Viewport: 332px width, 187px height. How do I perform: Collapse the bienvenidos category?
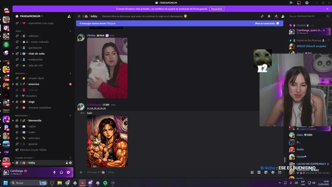(23, 116)
